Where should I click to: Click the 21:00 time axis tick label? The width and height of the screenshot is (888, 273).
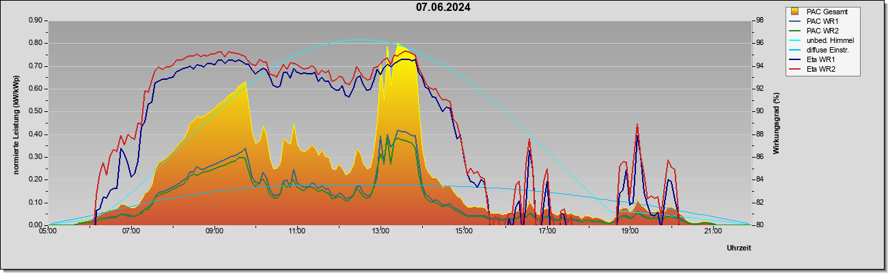(713, 232)
